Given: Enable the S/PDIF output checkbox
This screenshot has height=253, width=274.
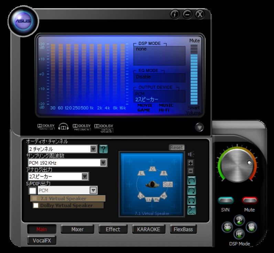Looking at the screenshot, I should coord(33,191).
